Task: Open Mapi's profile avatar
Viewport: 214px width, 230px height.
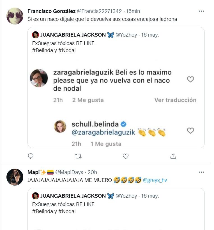Action: pos(15,177)
